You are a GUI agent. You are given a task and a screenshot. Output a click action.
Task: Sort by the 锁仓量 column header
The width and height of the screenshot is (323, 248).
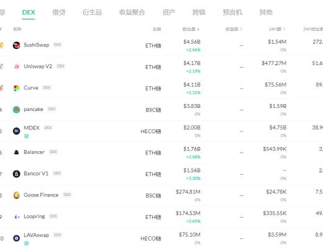point(191,29)
